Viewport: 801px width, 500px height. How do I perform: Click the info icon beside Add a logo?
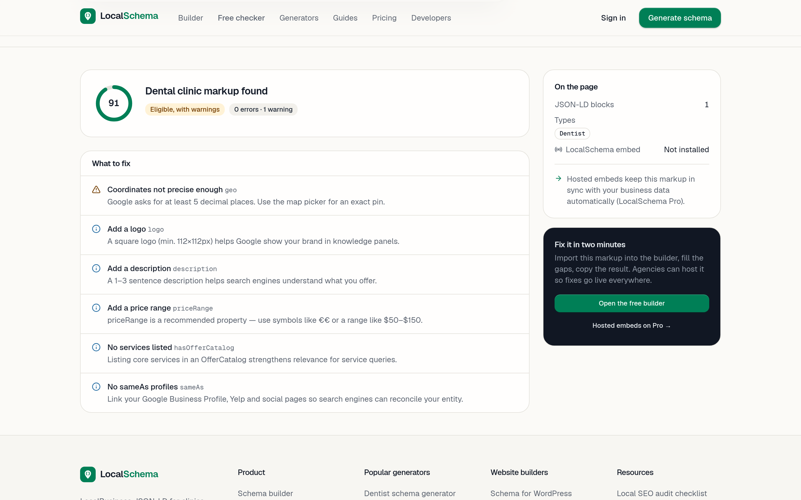pos(96,229)
